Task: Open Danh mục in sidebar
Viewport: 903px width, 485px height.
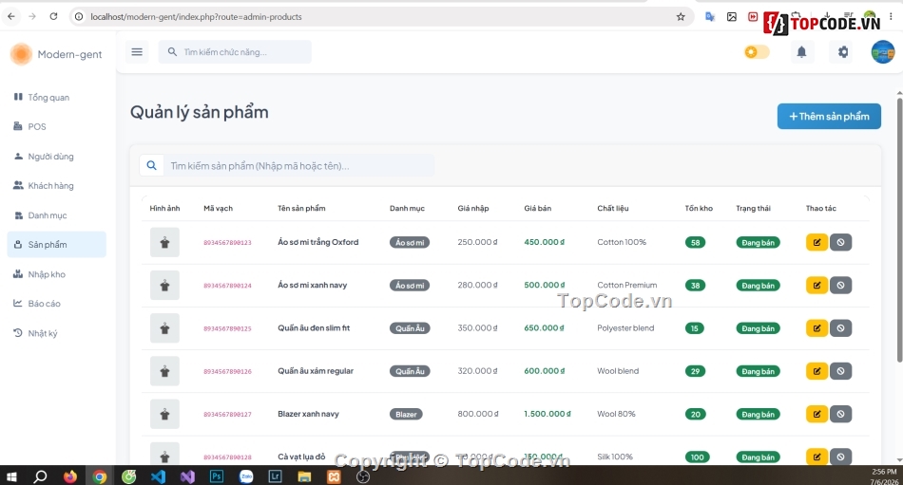Action: click(56, 215)
